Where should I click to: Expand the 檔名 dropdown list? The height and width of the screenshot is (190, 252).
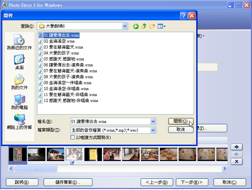[x=153, y=121]
